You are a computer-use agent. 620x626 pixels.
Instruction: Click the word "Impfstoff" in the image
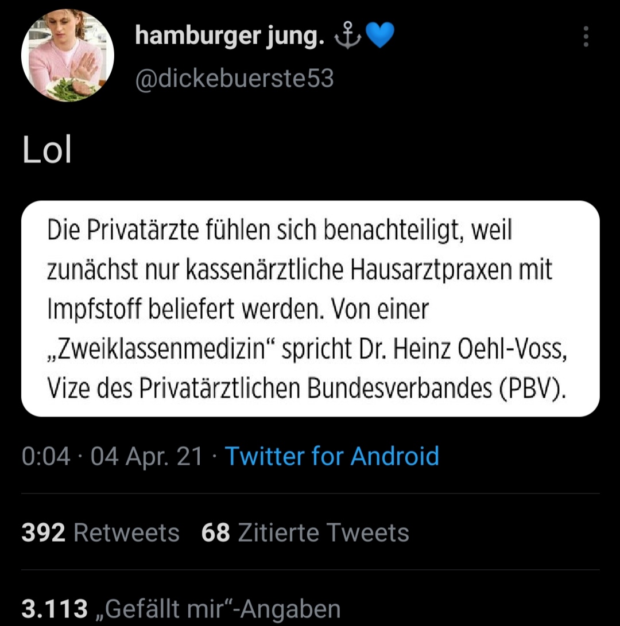tap(95, 310)
